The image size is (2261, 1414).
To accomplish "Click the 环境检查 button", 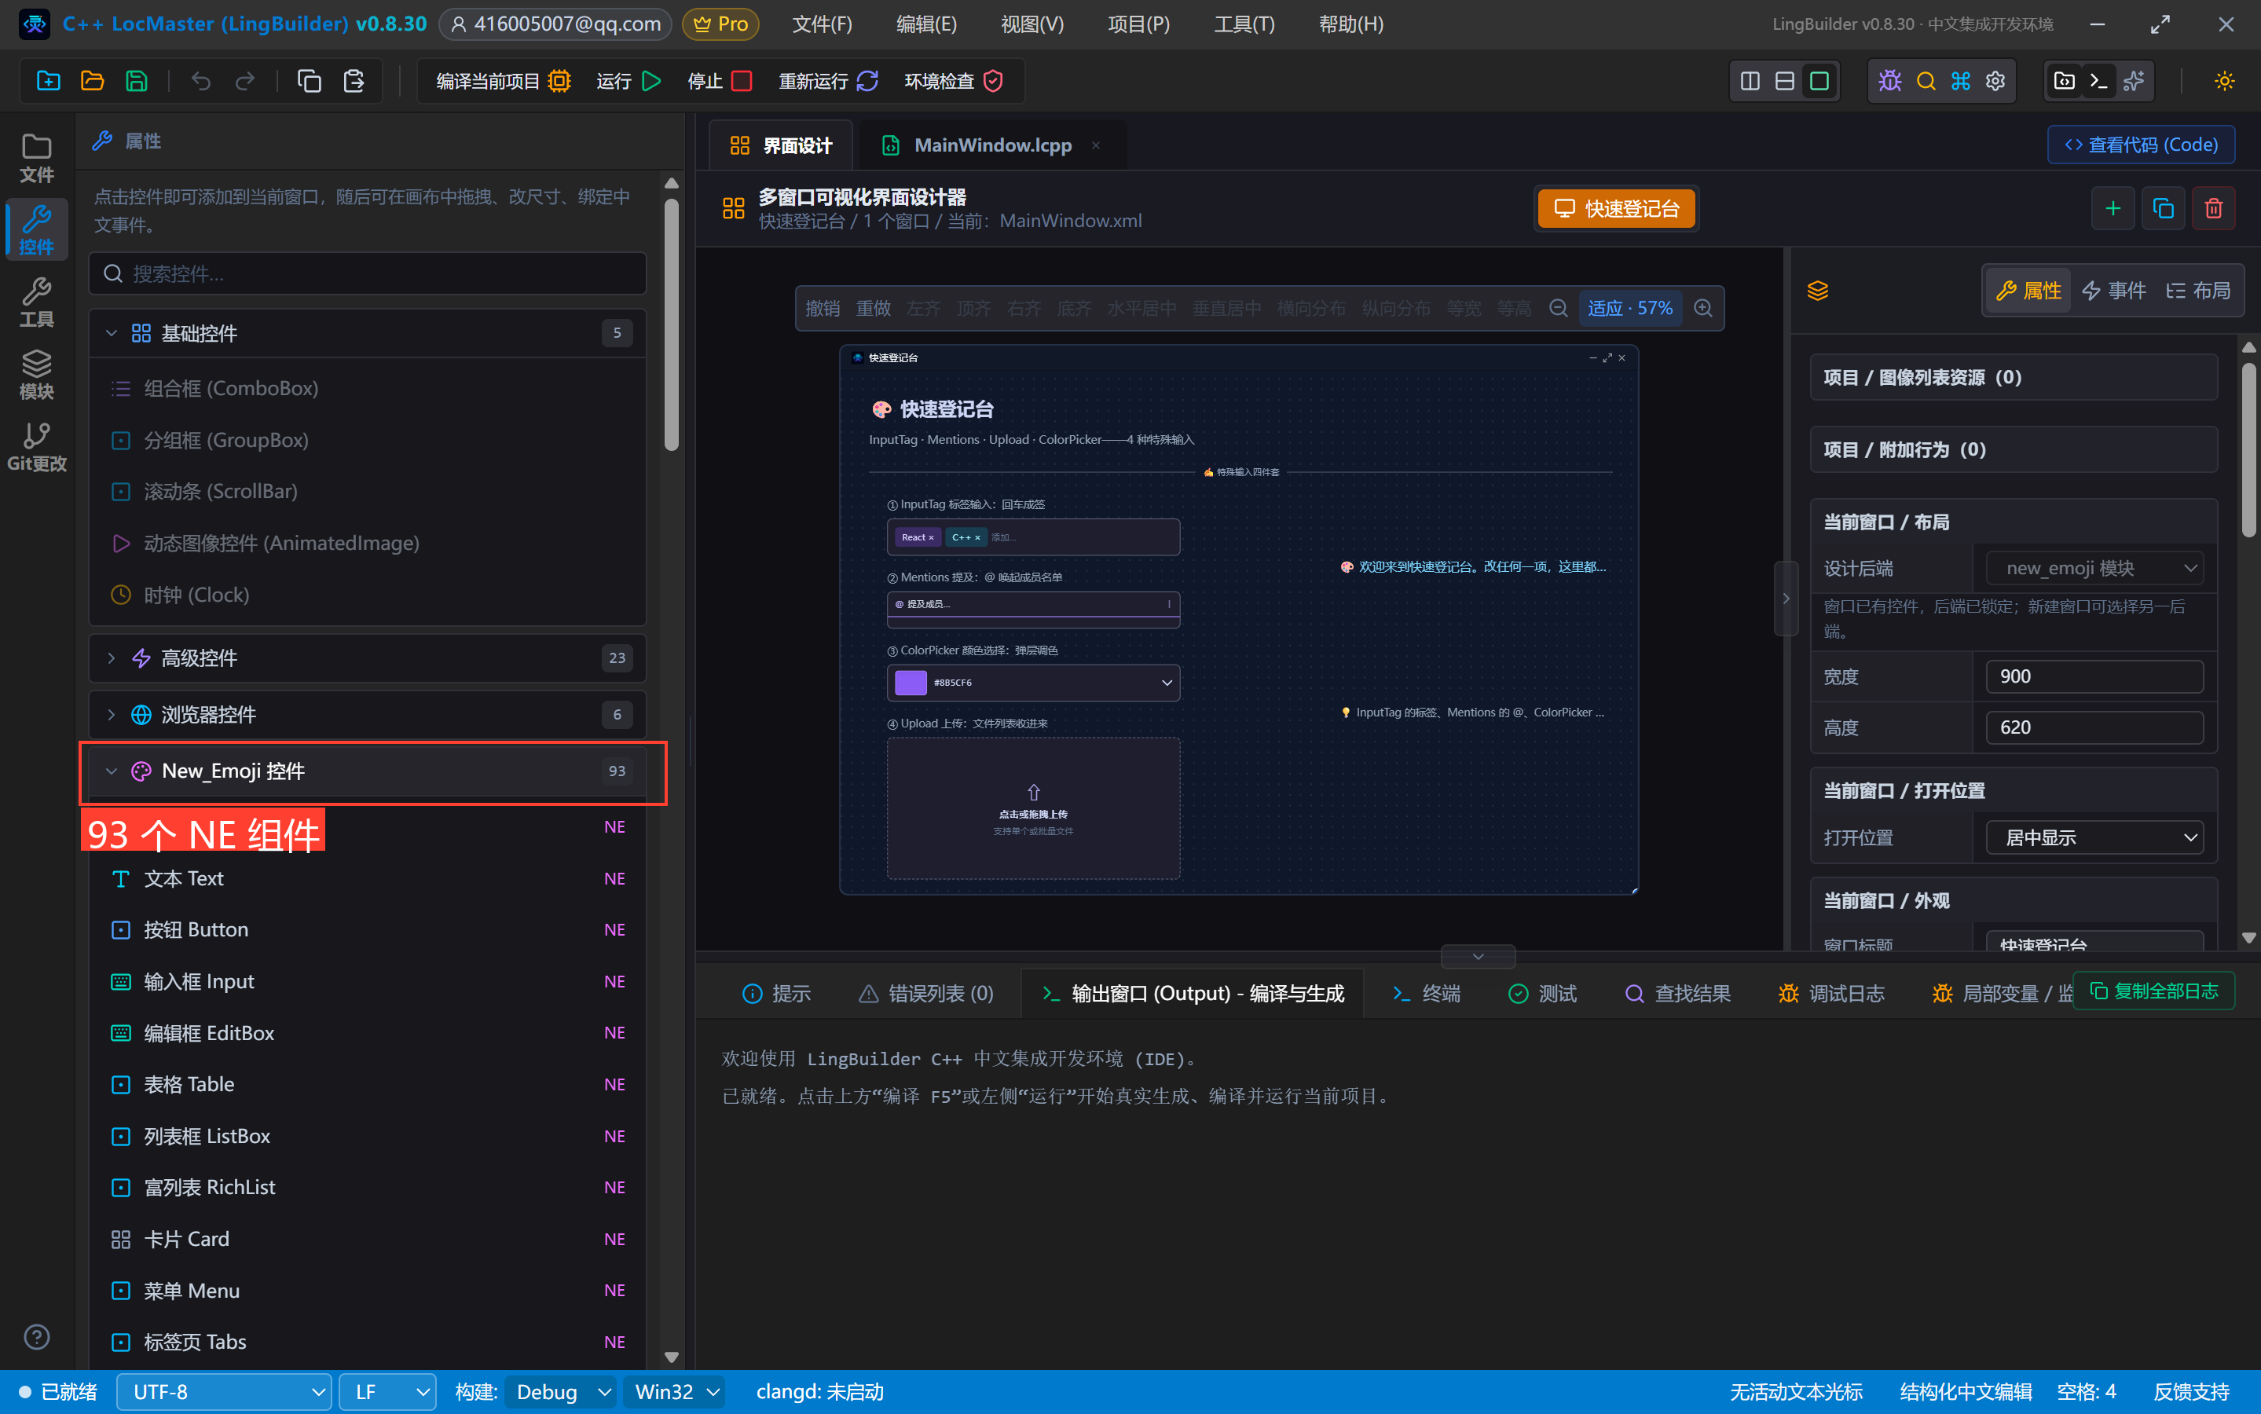I will 954,82.
